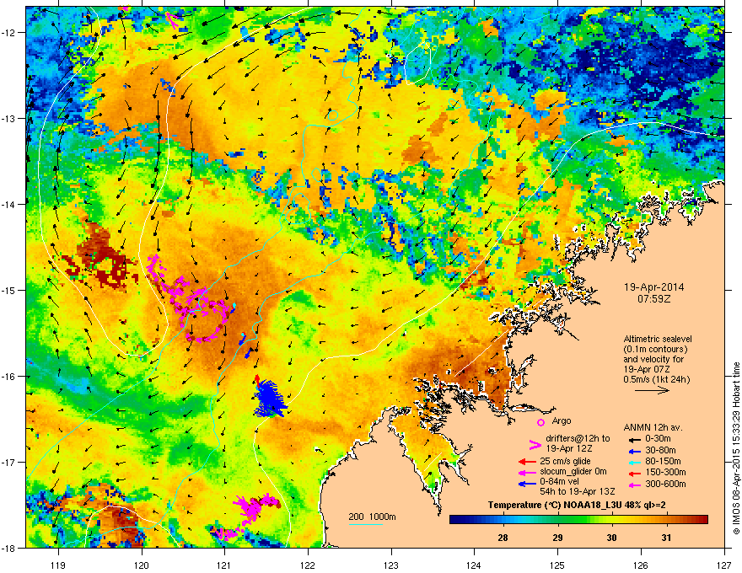
Task: Click the '80-150m' depth label
Action: (663, 462)
